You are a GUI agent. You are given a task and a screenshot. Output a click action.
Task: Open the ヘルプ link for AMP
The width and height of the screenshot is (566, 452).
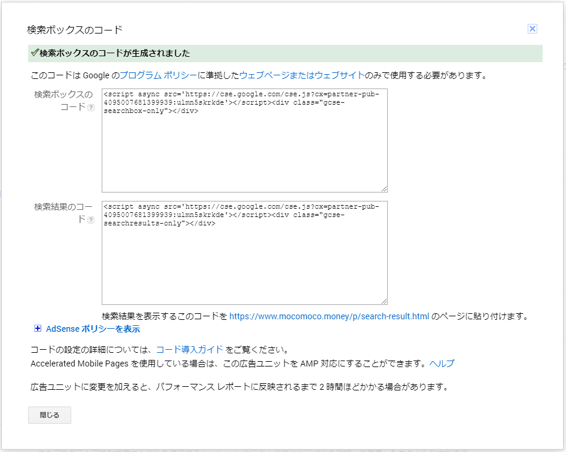[x=442, y=364]
